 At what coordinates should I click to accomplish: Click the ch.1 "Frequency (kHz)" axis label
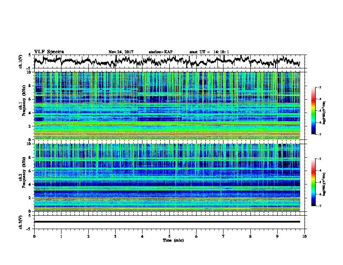point(24,100)
